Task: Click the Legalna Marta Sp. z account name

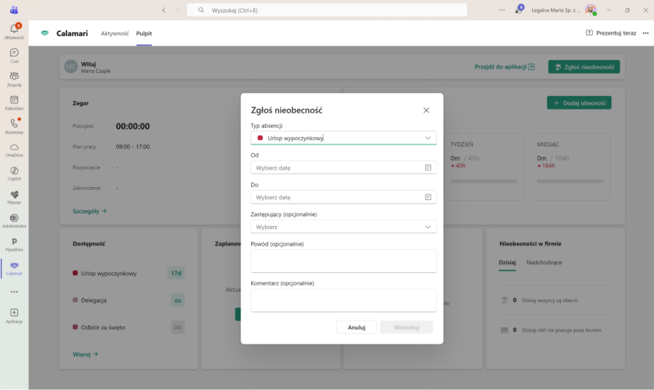Action: (556, 10)
